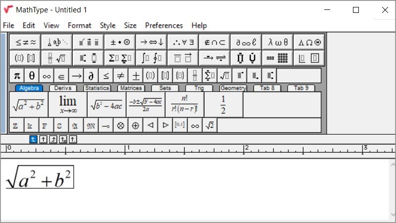Switch to the Geometry tab

click(x=233, y=88)
